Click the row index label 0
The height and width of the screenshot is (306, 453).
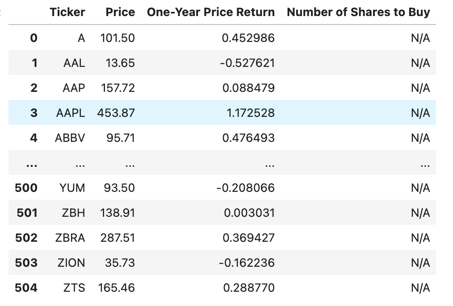click(x=33, y=38)
